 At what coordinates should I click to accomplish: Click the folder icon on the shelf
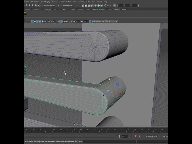tap(25, 12)
